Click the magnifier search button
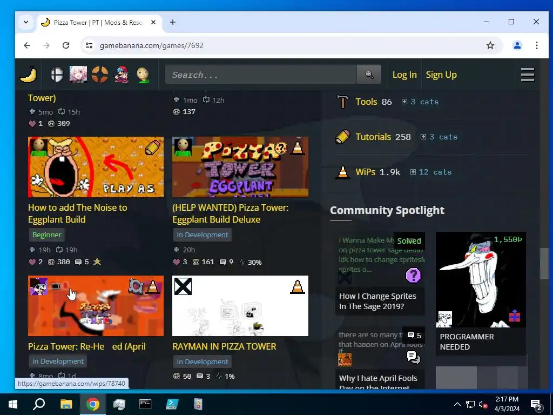This screenshot has height=415, width=553. (x=369, y=75)
